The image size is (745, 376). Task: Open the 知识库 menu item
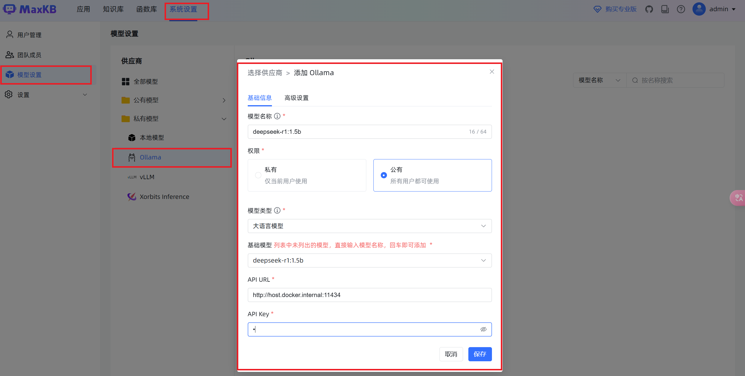coord(113,9)
